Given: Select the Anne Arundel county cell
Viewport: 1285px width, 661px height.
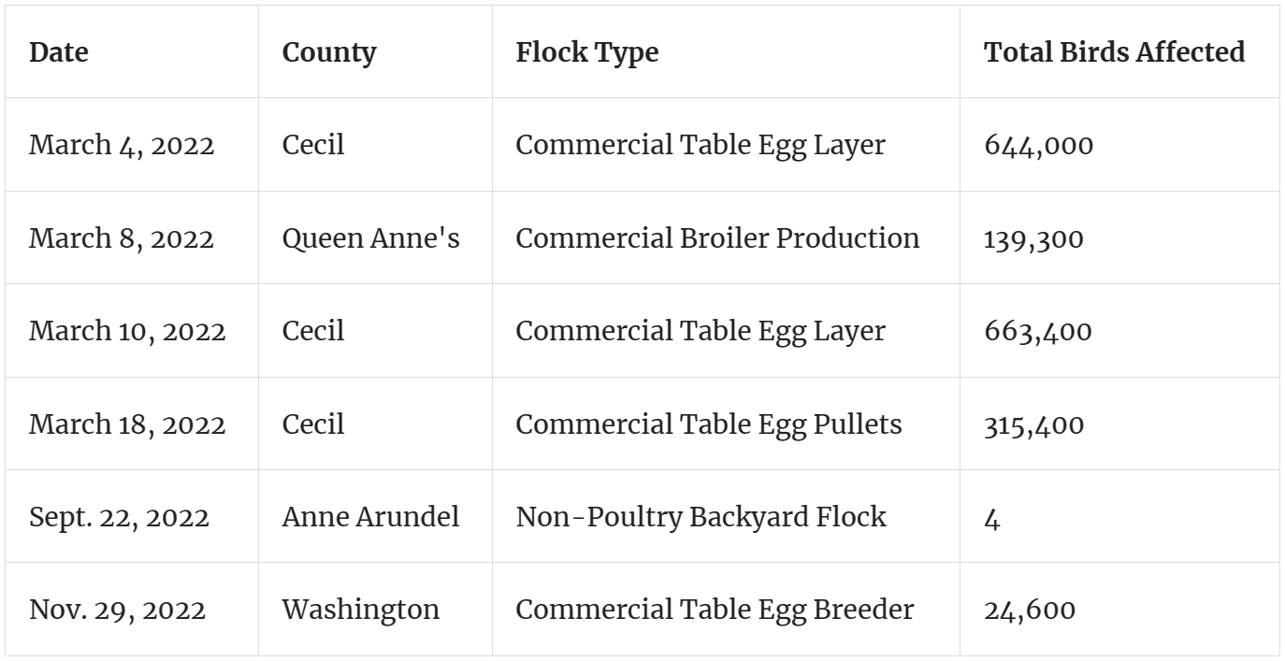Looking at the screenshot, I should point(370,517).
